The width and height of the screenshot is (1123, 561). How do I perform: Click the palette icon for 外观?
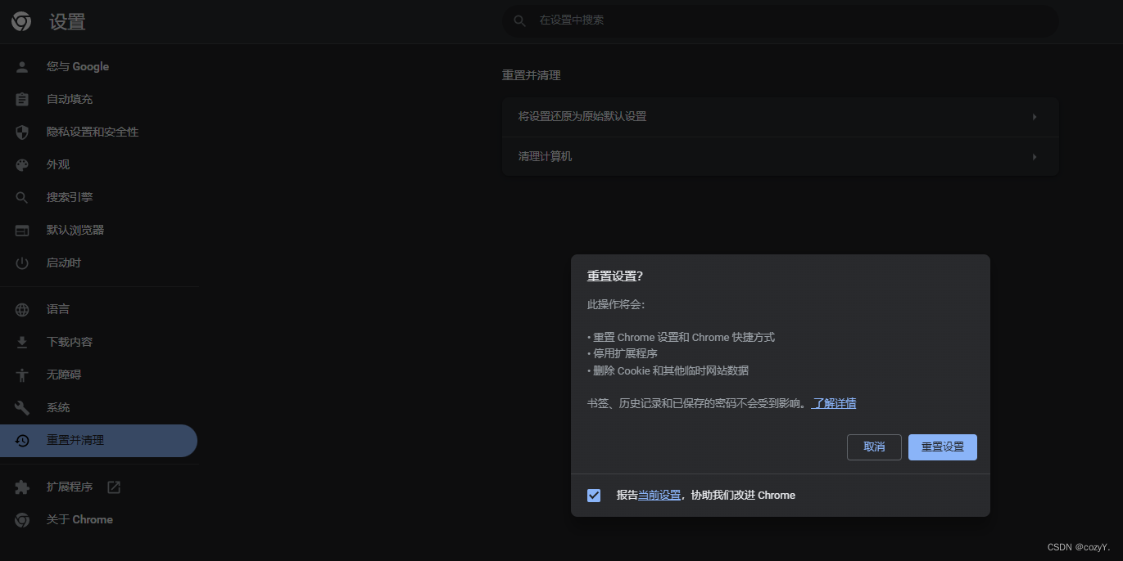click(x=22, y=165)
